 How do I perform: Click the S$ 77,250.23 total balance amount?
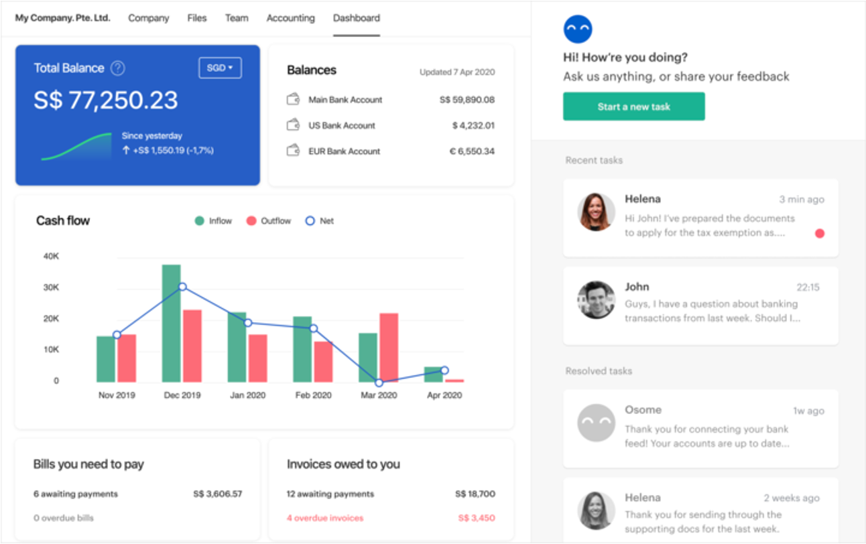(106, 100)
